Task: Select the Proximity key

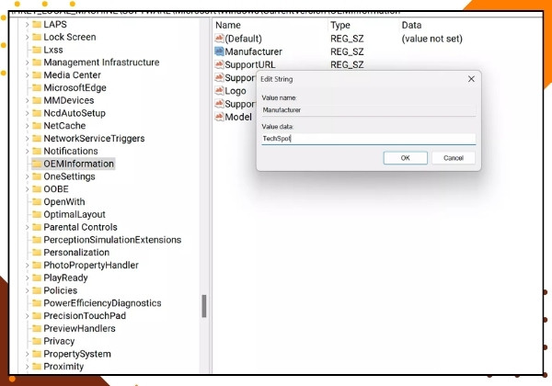Action: 63,367
